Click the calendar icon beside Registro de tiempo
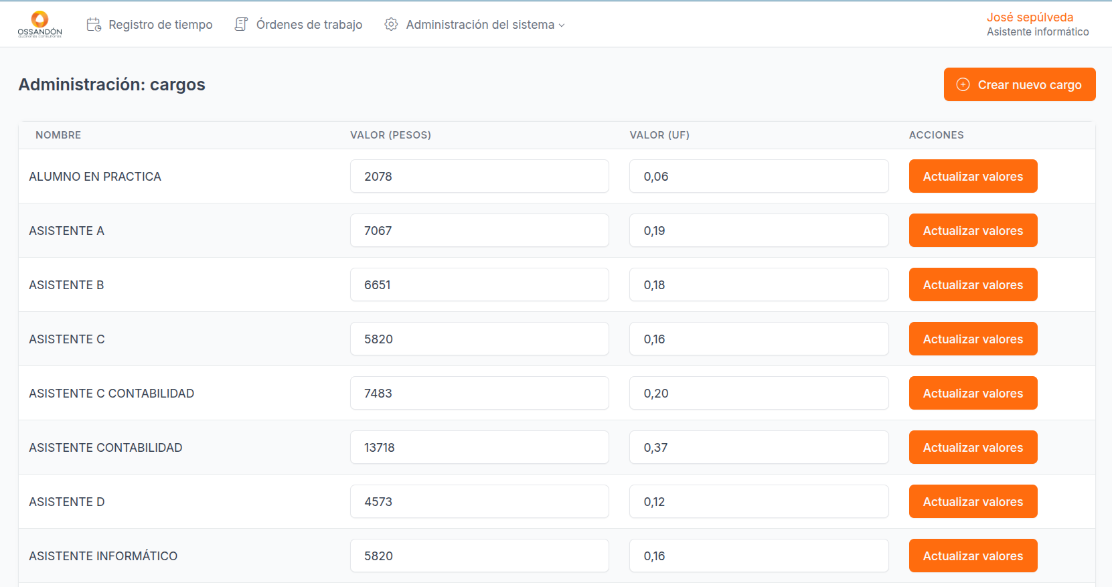This screenshot has height=587, width=1112. (94, 25)
